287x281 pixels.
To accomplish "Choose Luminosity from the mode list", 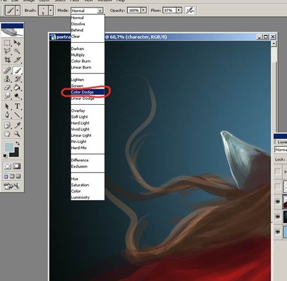I will click(87, 197).
